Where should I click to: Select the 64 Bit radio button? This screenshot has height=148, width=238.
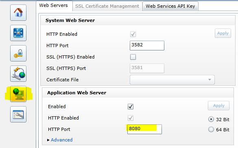tap(211, 129)
